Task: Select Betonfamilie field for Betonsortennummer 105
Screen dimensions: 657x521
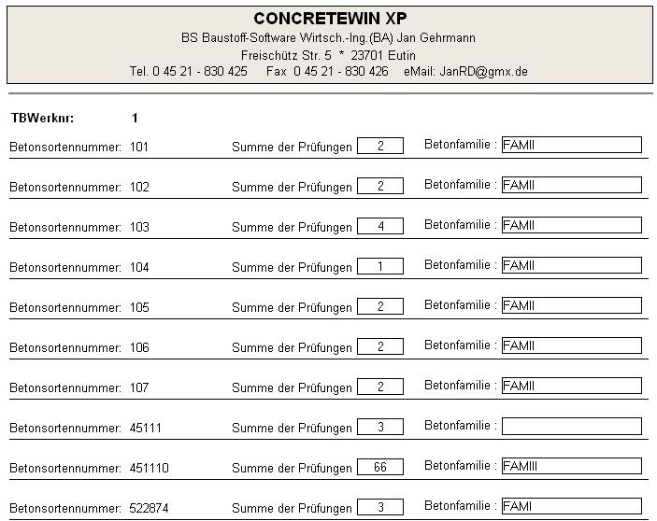Action: click(x=571, y=305)
